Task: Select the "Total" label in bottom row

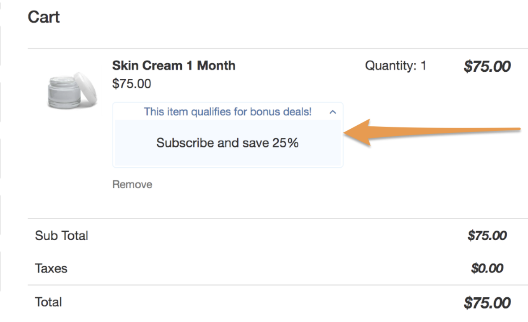Action: coord(48,302)
